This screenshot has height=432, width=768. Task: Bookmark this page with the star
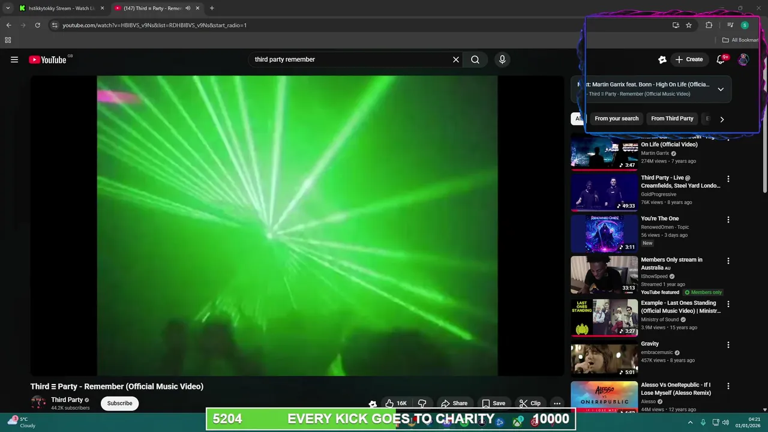click(689, 25)
